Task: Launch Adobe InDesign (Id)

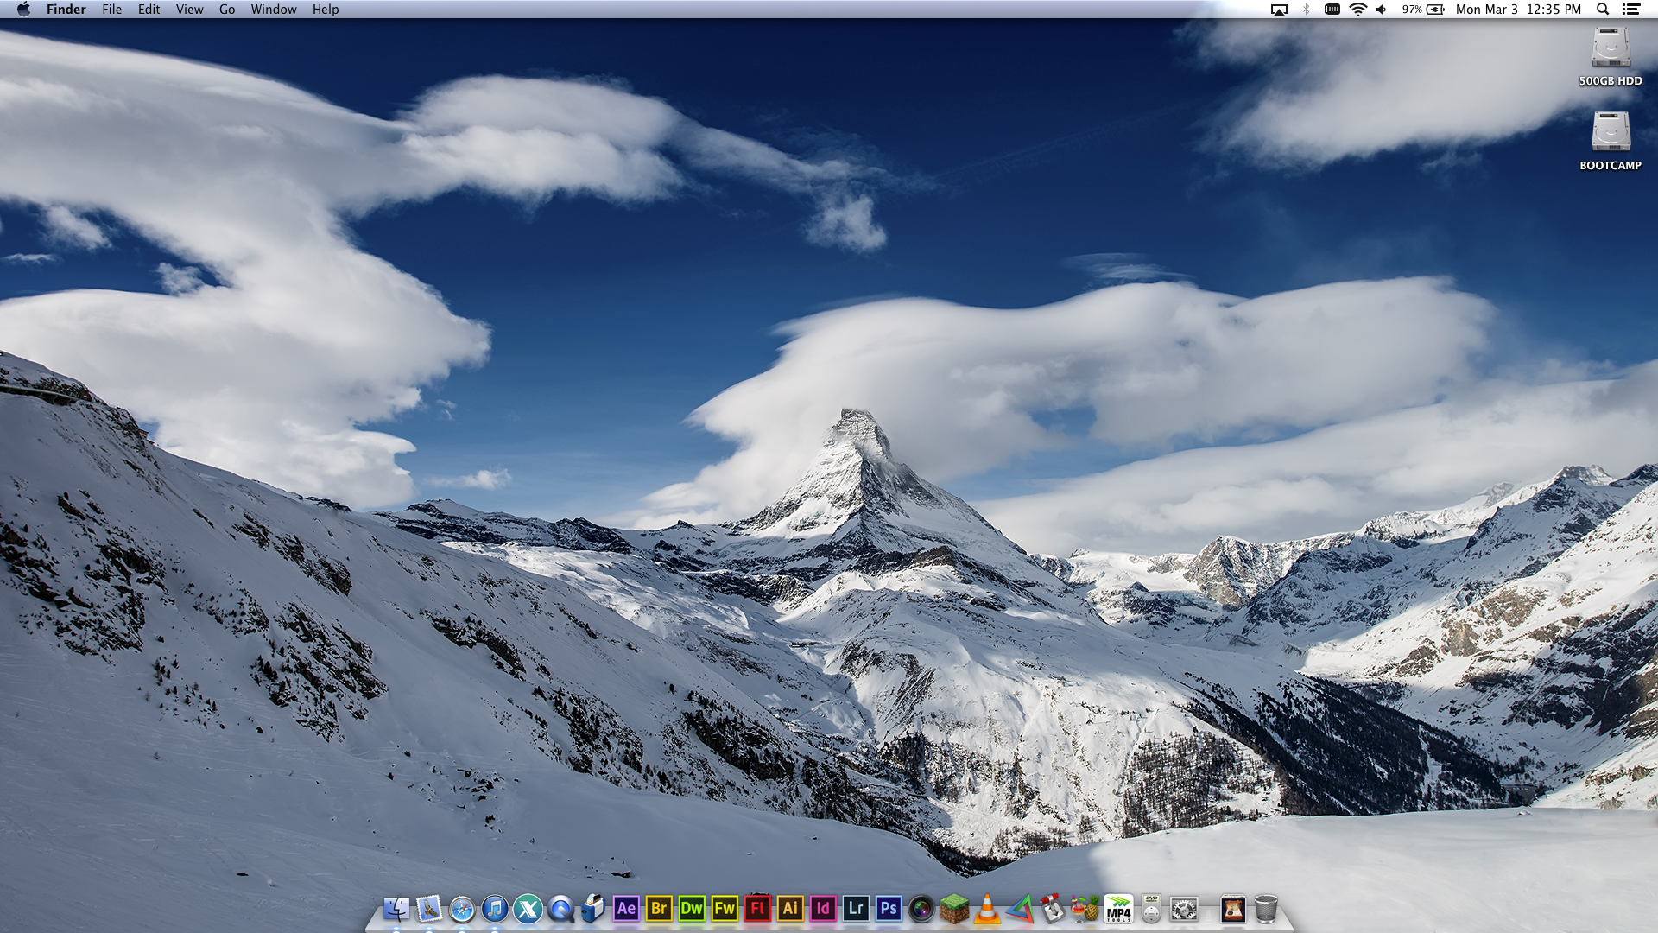Action: 823,909
